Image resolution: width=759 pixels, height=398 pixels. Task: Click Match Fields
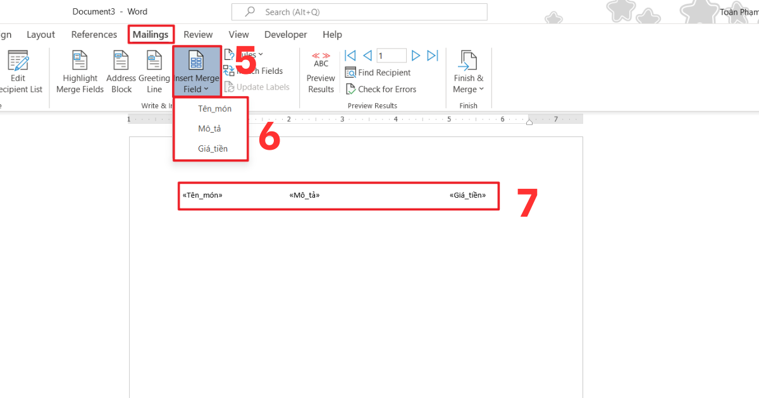(x=253, y=71)
